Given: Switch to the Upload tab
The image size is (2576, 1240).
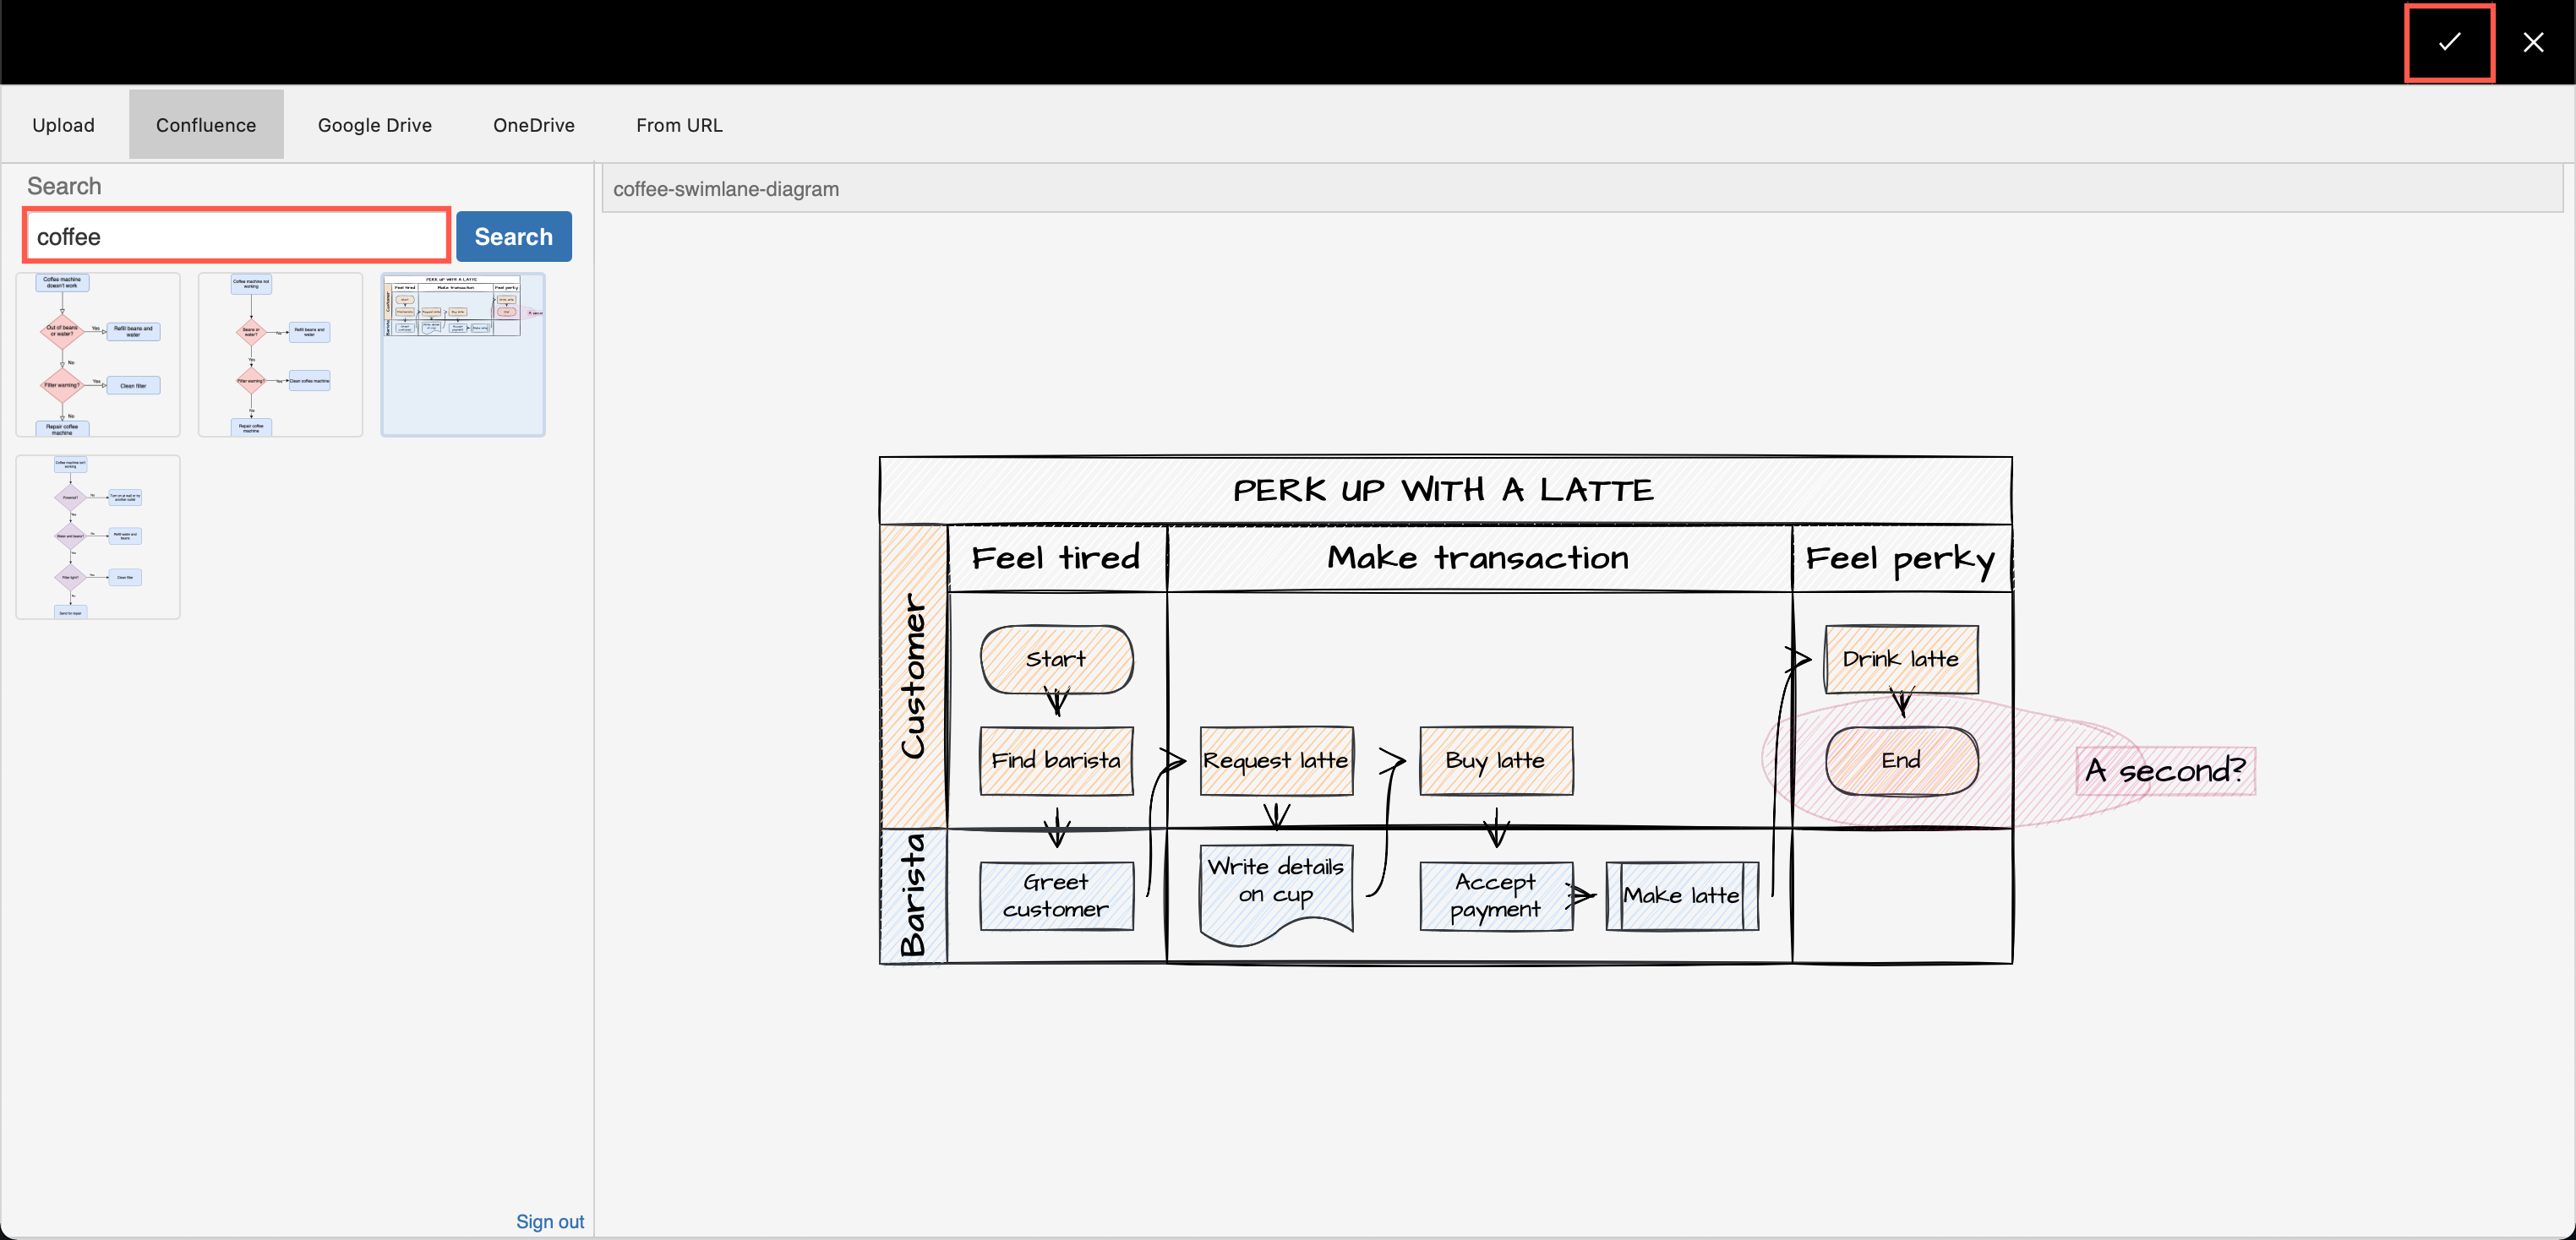Looking at the screenshot, I should pos(63,124).
